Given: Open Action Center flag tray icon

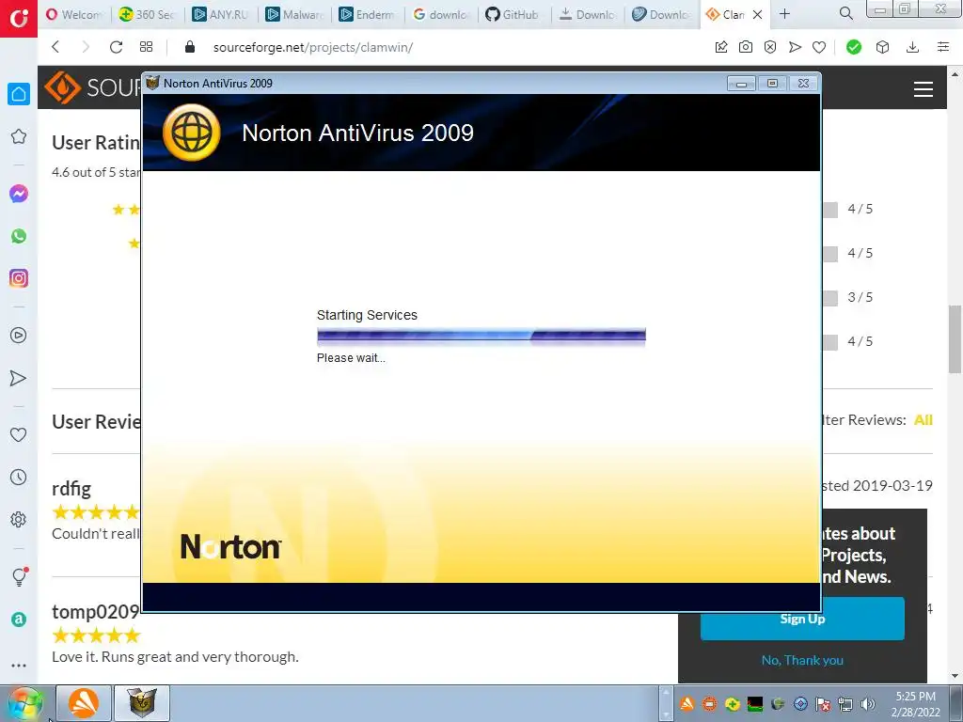Looking at the screenshot, I should (823, 704).
